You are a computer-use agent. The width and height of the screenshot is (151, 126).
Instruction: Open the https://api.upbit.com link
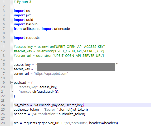point(51,74)
